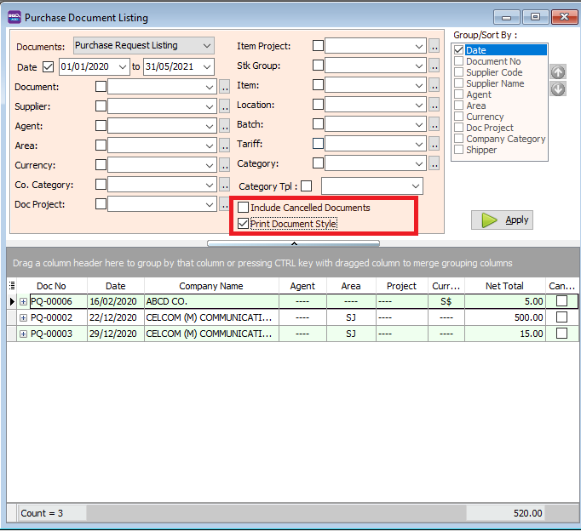This screenshot has width=581, height=531.
Task: Enable Include Cancelled Documents checkbox
Action: point(244,208)
